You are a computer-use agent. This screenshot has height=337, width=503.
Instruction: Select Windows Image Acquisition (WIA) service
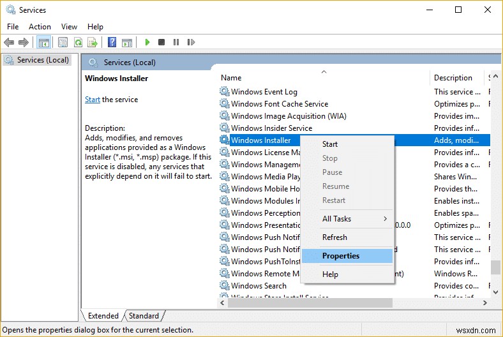tap(289, 116)
